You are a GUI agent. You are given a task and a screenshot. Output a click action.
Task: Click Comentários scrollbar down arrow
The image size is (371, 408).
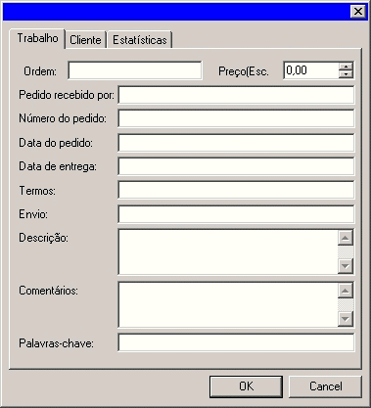(x=346, y=319)
